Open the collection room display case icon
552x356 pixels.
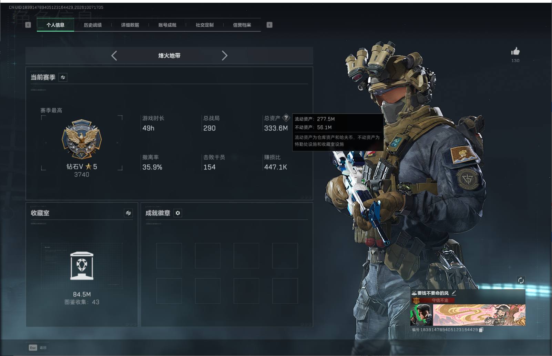click(82, 266)
